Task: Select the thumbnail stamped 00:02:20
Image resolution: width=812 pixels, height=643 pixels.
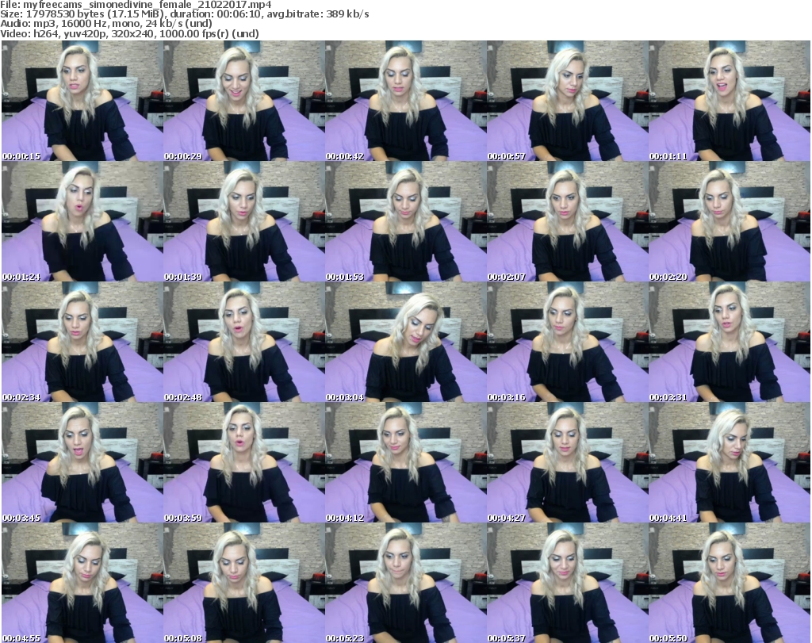Action: click(x=730, y=221)
